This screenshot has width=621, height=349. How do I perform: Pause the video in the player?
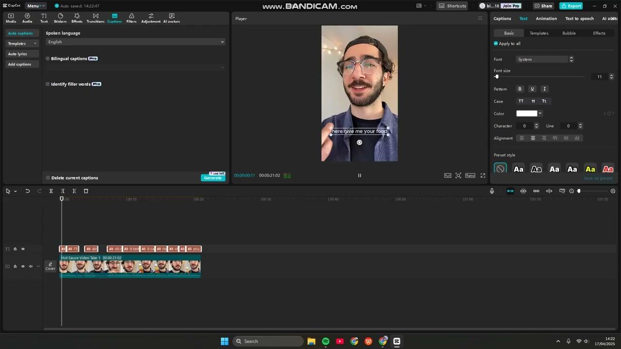point(360,175)
